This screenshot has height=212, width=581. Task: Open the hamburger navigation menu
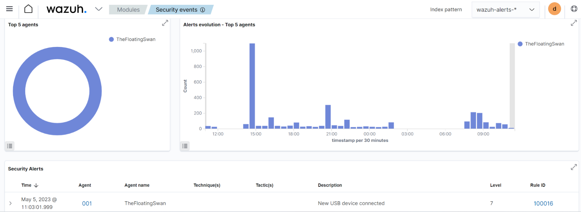(9, 9)
